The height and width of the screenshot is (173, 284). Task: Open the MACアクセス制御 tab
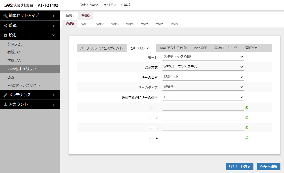click(x=173, y=48)
